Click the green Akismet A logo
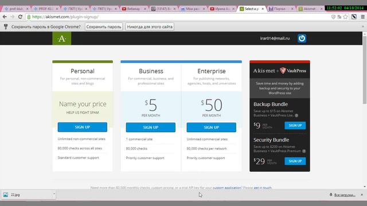This screenshot has width=367, height=206. tap(62, 38)
